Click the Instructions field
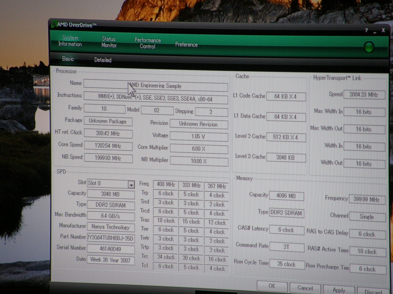 (x=156, y=98)
